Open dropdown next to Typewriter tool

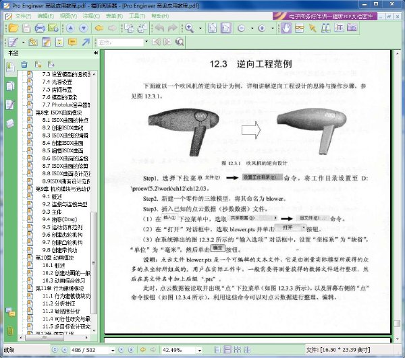[x=23, y=42]
